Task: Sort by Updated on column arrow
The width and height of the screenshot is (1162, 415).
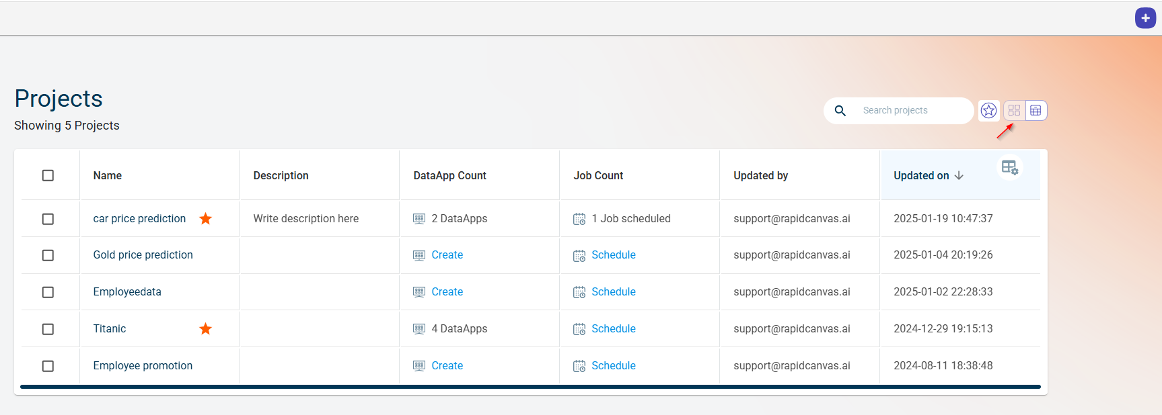Action: point(959,175)
